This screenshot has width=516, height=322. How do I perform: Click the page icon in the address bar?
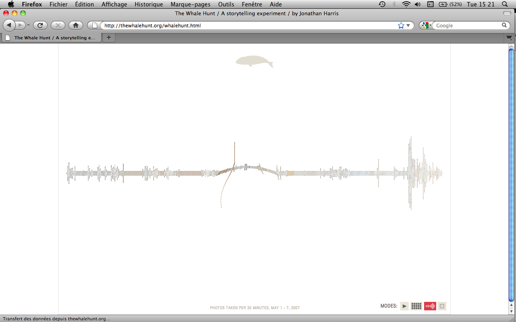click(x=95, y=25)
